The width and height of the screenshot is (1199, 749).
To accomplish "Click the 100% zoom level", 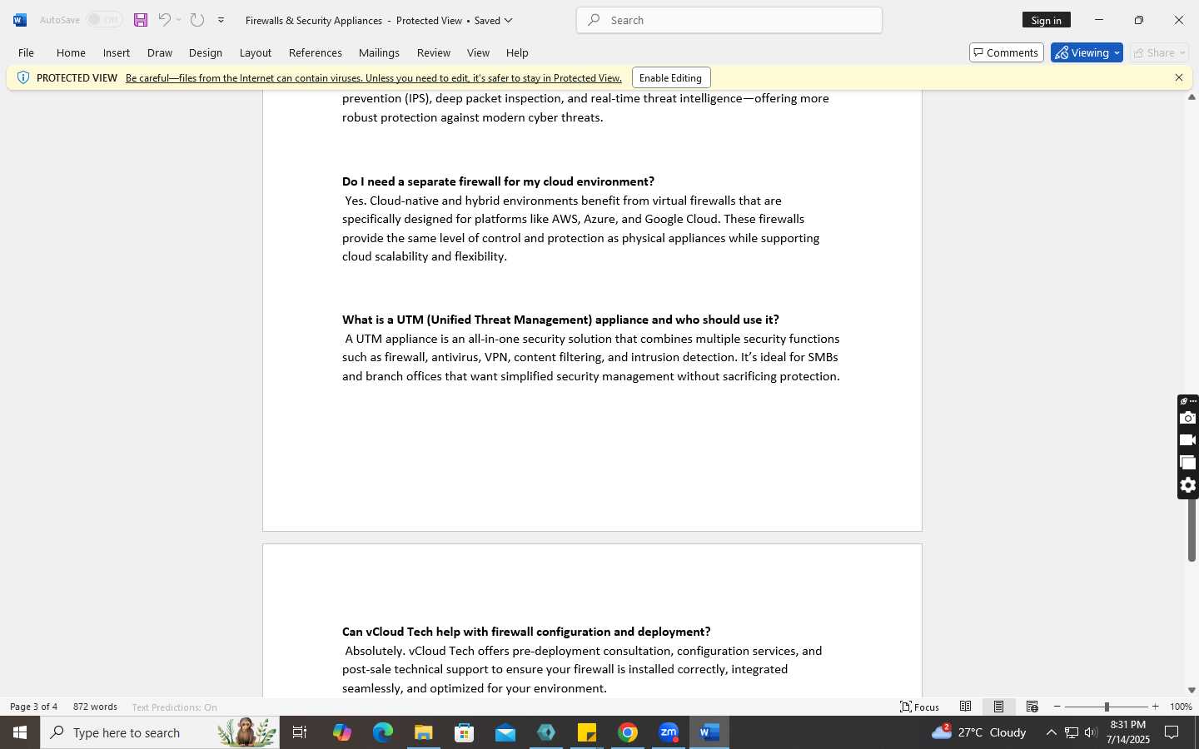I will pyautogui.click(x=1181, y=707).
